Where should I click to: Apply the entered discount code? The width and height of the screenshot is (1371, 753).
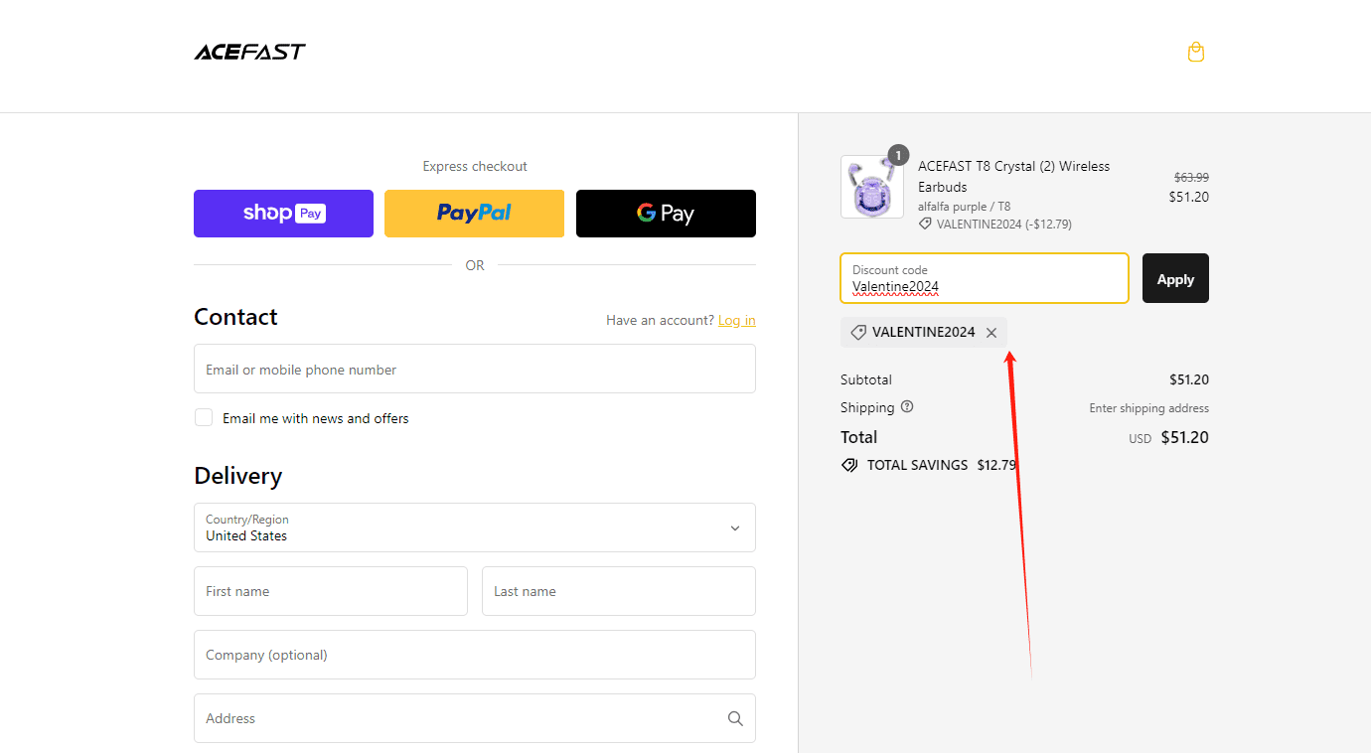click(x=1175, y=279)
